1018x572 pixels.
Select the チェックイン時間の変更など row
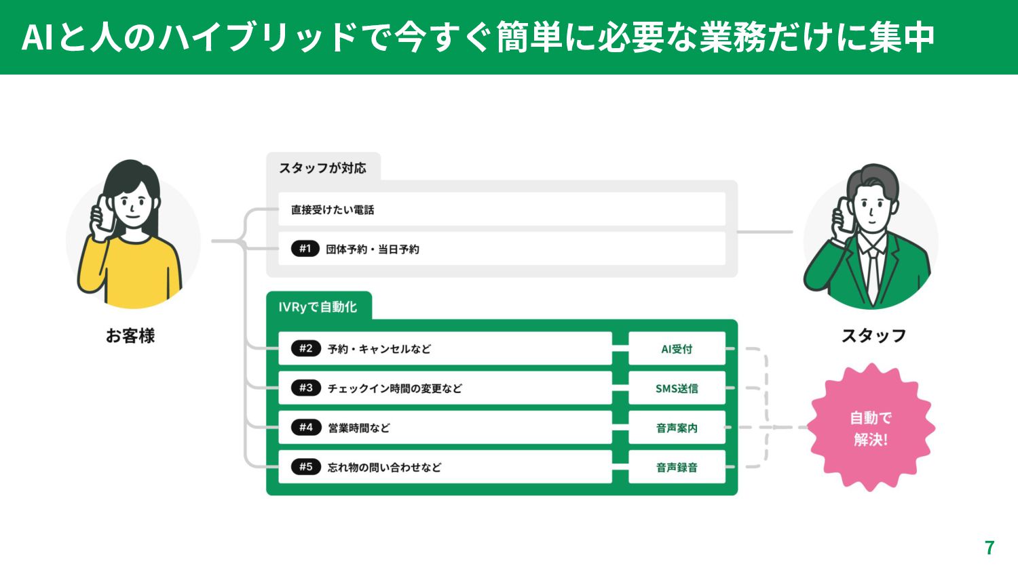pyautogui.click(x=445, y=388)
